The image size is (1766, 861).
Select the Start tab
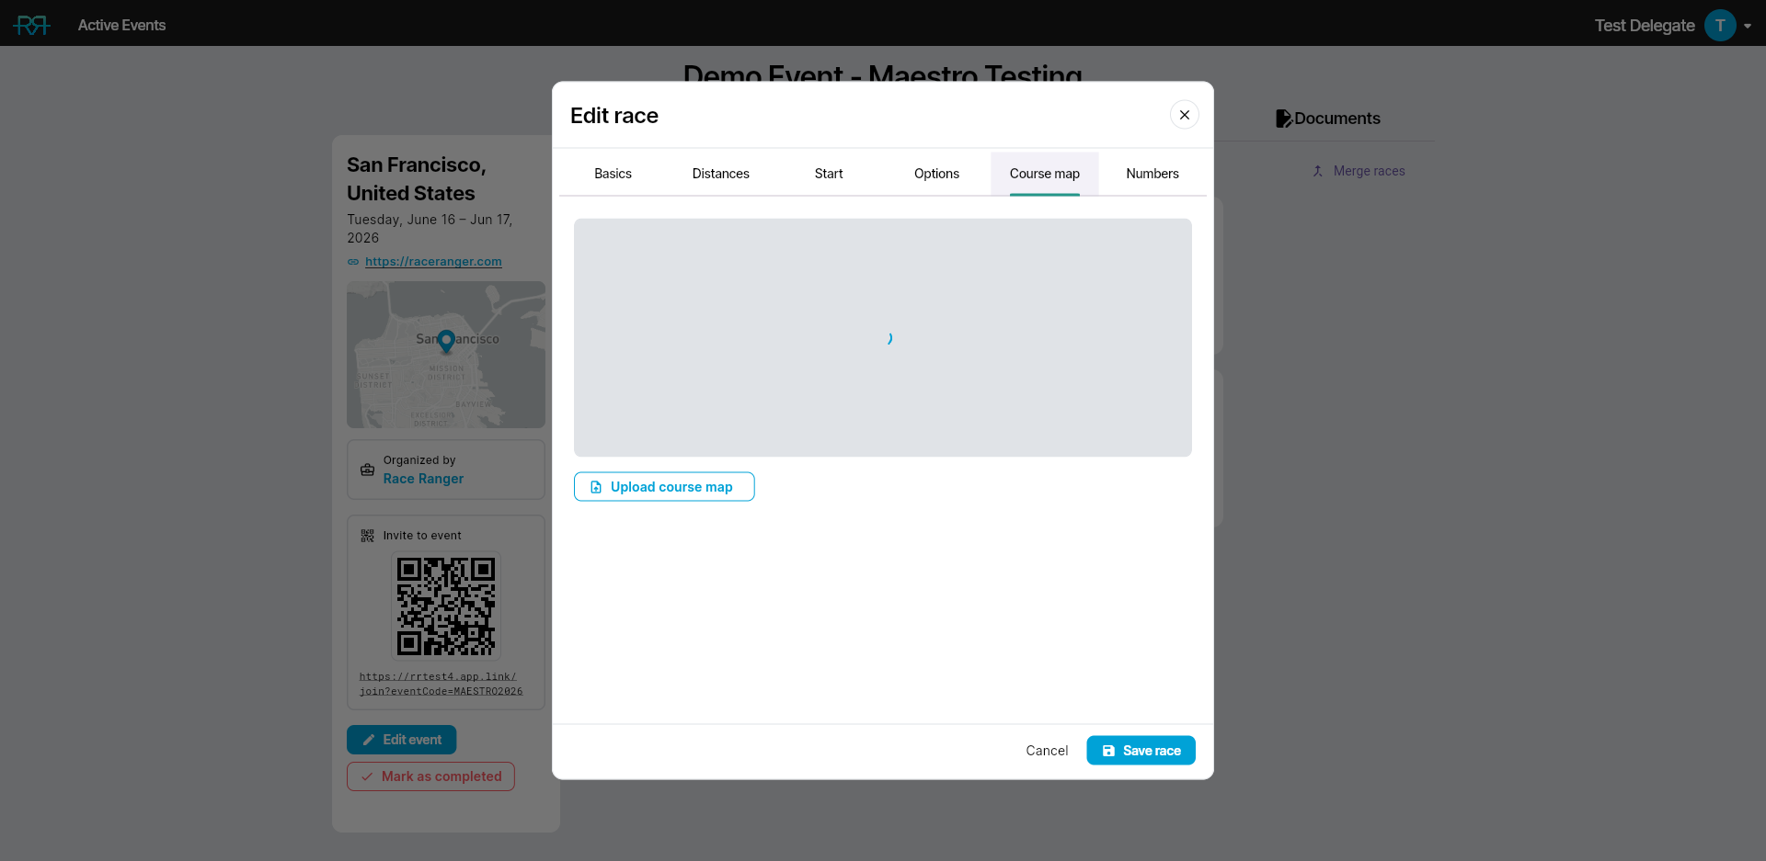pos(828,174)
